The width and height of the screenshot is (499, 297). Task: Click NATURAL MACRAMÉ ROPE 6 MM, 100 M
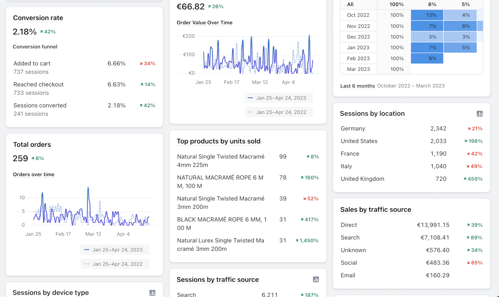click(220, 182)
